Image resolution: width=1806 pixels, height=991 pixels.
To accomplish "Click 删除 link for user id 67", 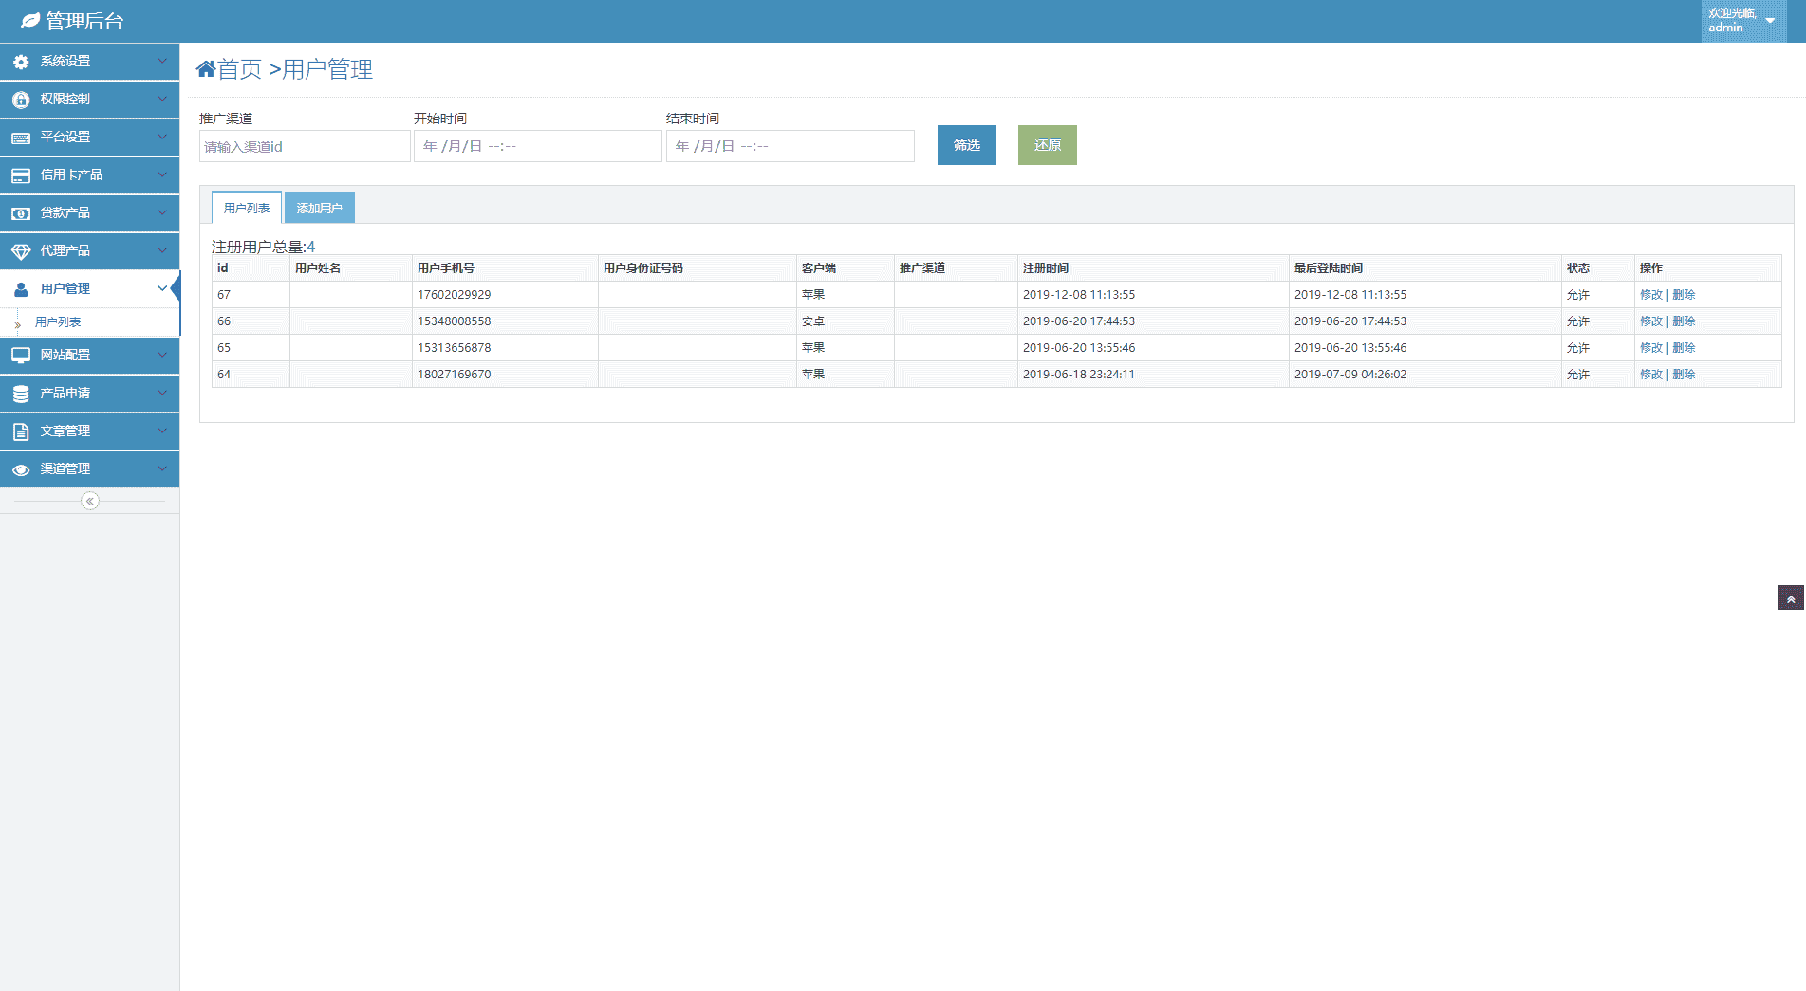I will 1684,295.
